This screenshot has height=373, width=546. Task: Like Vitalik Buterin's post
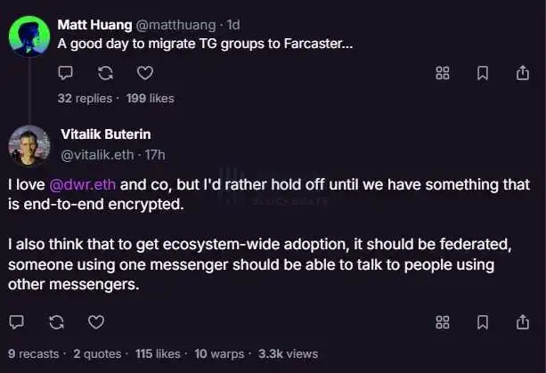(97, 321)
